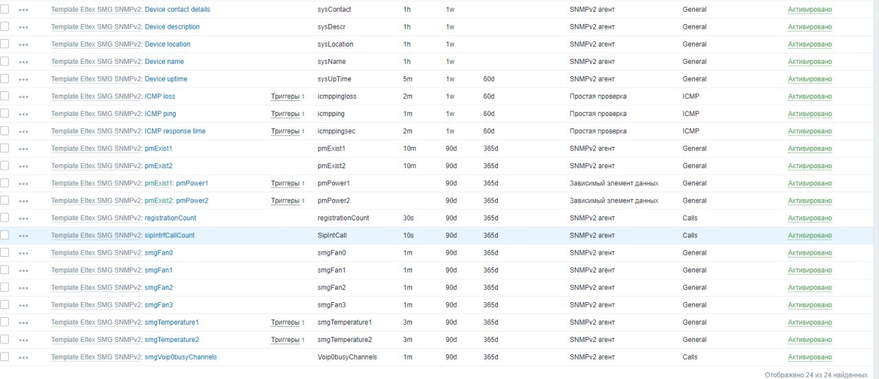
Task: Select the checkbox for smgFan2
Action: [x=5, y=287]
